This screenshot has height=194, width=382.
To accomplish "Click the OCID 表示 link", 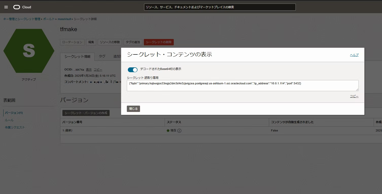I will click(x=89, y=70).
